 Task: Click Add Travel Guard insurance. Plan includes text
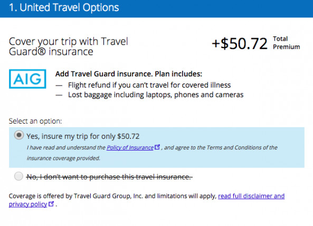click(129, 74)
